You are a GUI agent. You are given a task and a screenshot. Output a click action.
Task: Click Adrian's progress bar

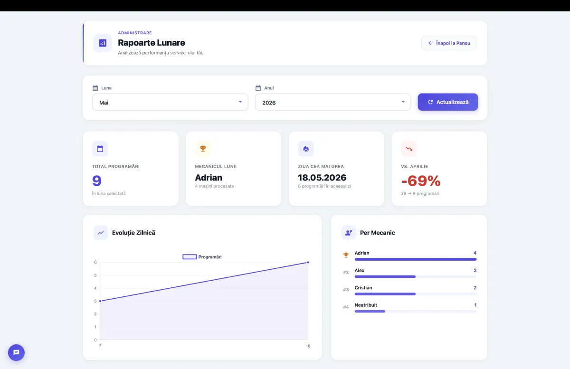416,259
